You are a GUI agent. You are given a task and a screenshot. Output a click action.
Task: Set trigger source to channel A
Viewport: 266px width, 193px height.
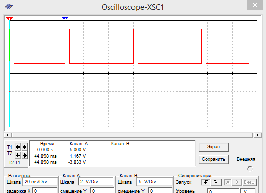pyautogui.click(x=228, y=182)
